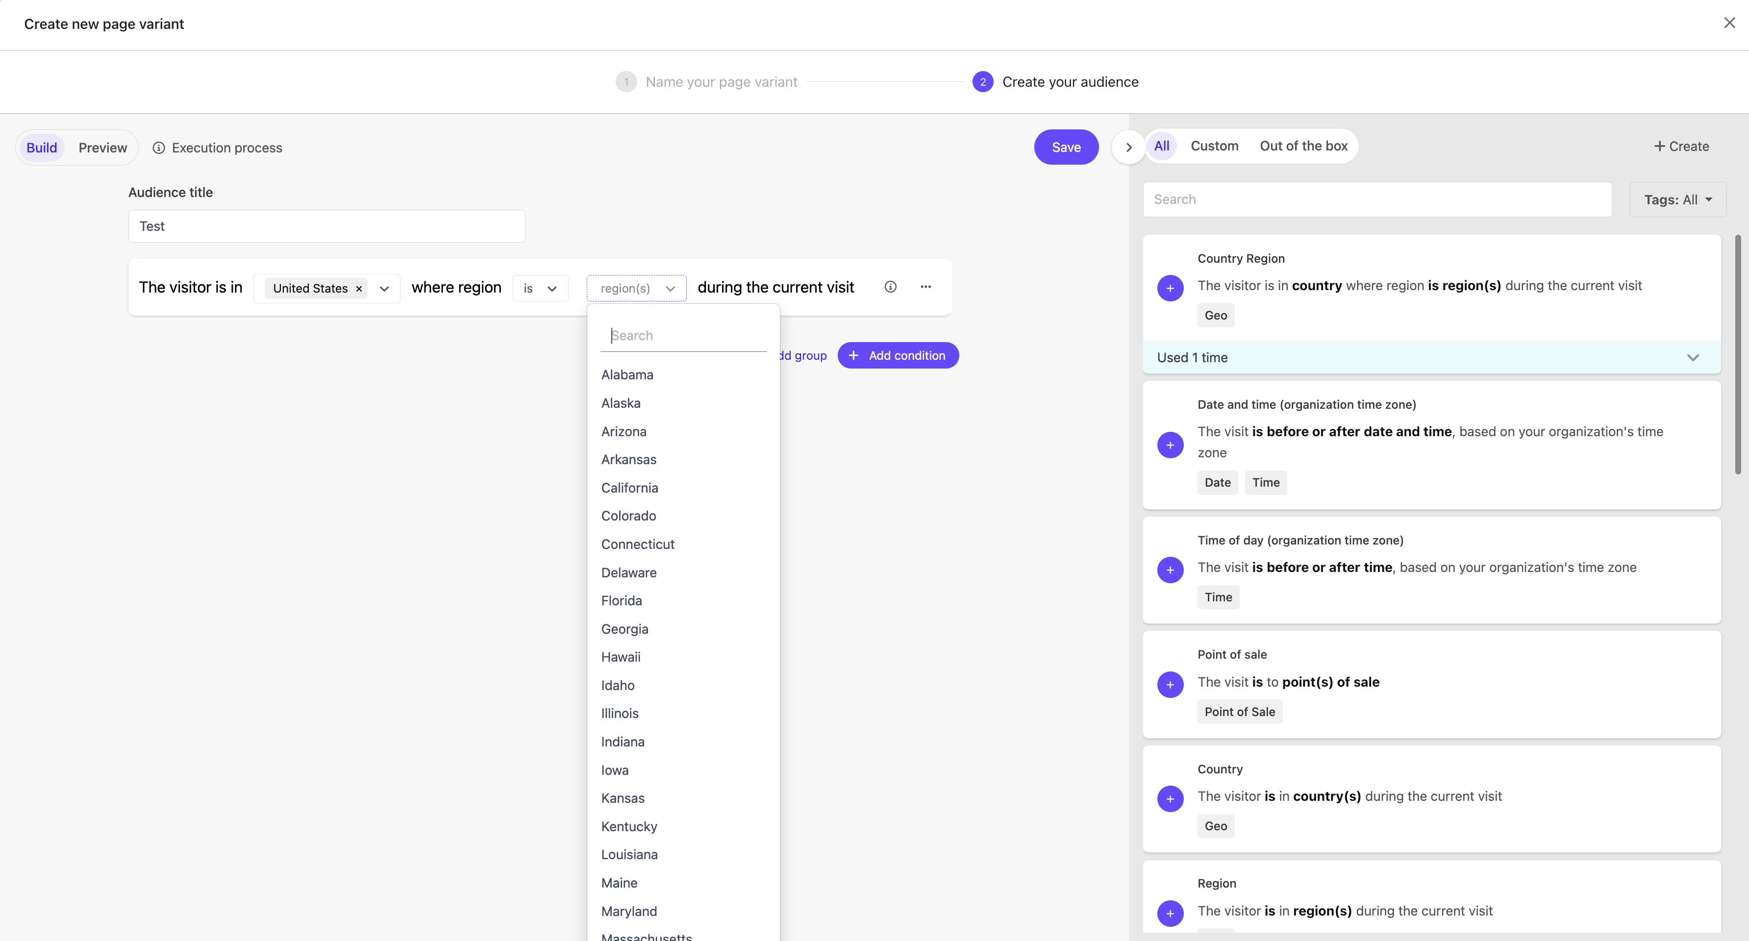Add the Time of day condition plus icon

tap(1170, 570)
